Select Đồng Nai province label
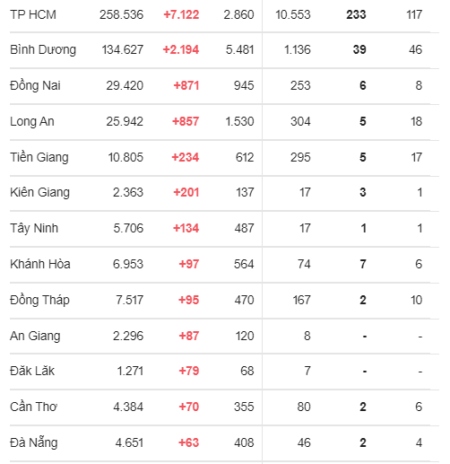The image size is (450, 464). point(35,85)
